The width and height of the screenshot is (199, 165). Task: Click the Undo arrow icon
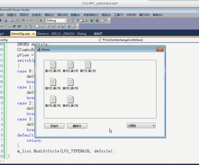(x=23, y=20)
